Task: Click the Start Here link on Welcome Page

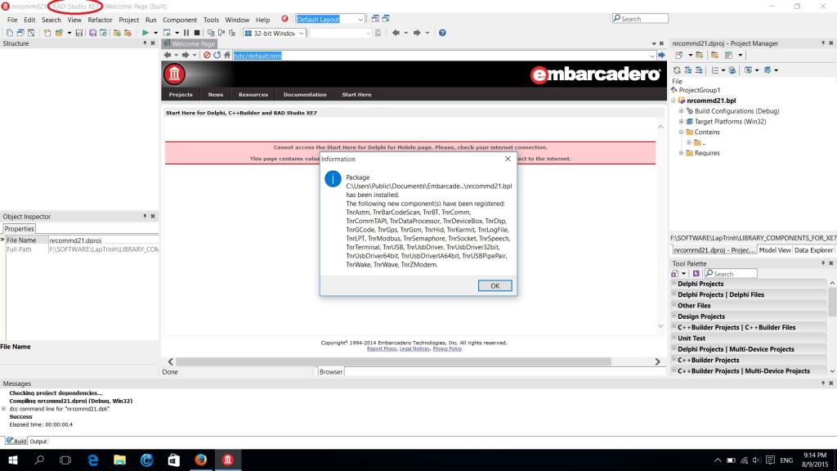Action: click(x=356, y=95)
